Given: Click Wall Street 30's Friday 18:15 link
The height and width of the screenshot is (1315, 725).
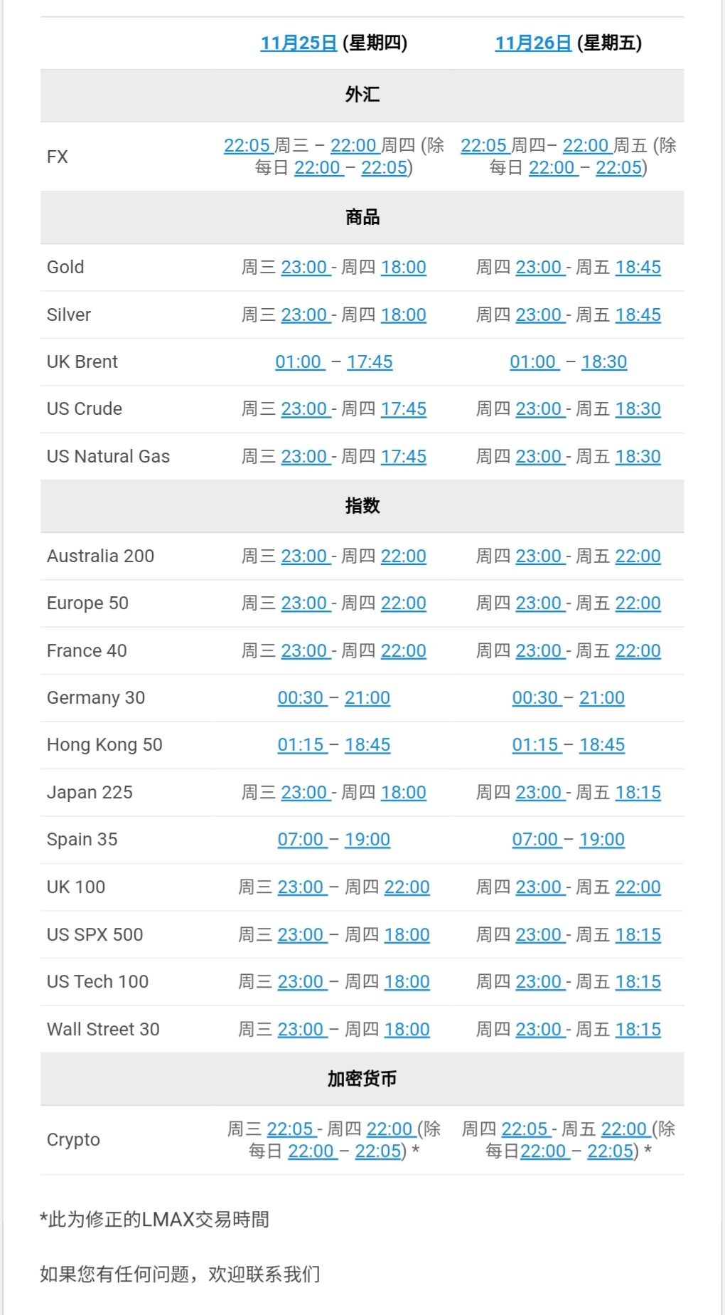Looking at the screenshot, I should pos(638,1030).
